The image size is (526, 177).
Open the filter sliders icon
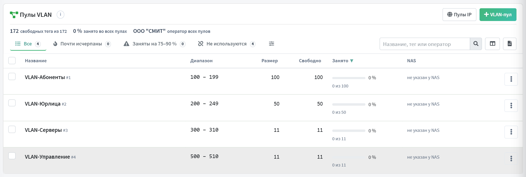pyautogui.click(x=271, y=44)
